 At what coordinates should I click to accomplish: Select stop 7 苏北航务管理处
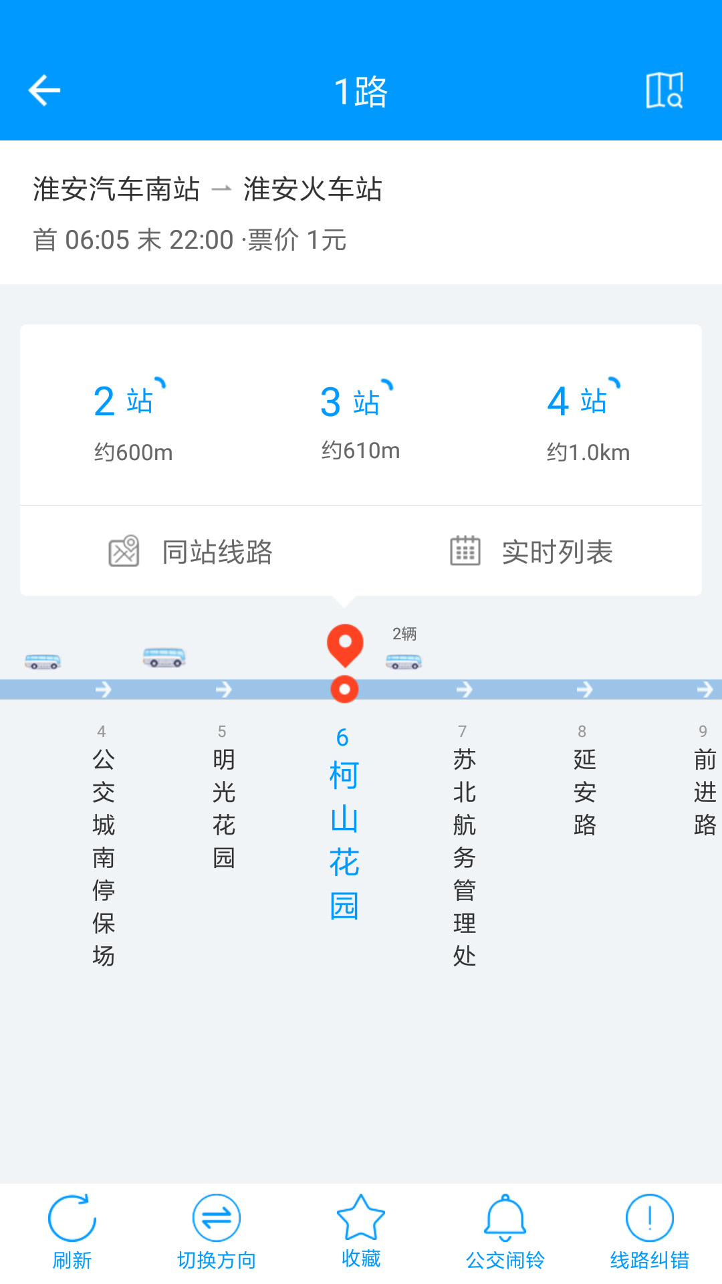(465, 846)
